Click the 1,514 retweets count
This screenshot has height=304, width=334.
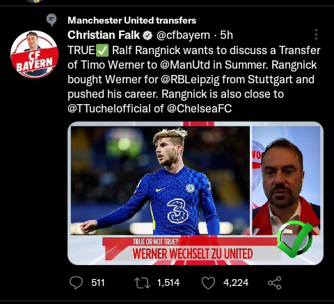pos(168,282)
